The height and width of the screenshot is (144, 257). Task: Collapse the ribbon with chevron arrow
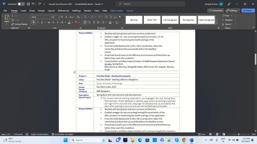[x=253, y=28]
